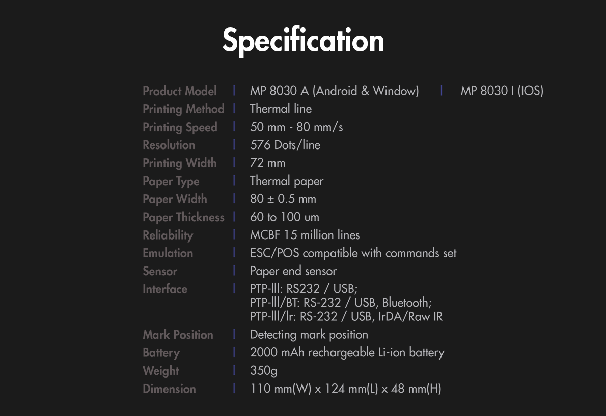Screen dimensions: 606x416
Task: Select the IrDA/Raw IR interface line
Action: [346, 317]
